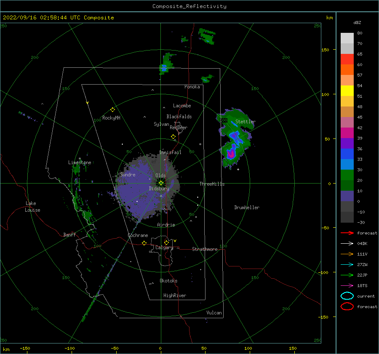Viewport: 379px width, 354px height.
Task: Click the Strathmore label
Action: (205, 249)
